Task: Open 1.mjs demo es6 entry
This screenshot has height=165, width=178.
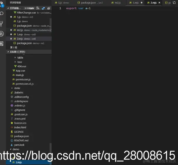Action: [x=29, y=34]
